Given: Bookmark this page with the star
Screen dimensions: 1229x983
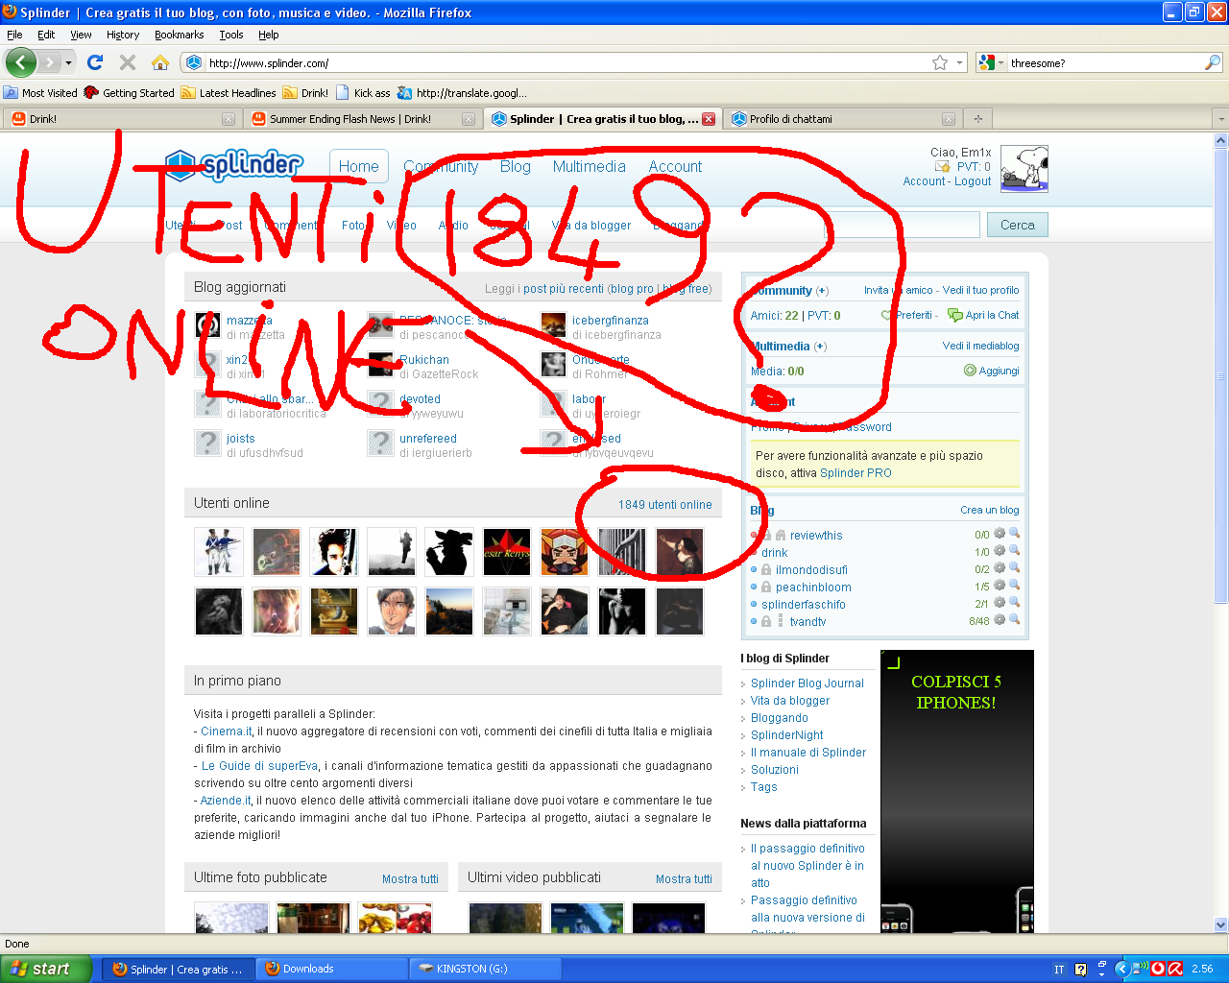Looking at the screenshot, I should pos(940,62).
